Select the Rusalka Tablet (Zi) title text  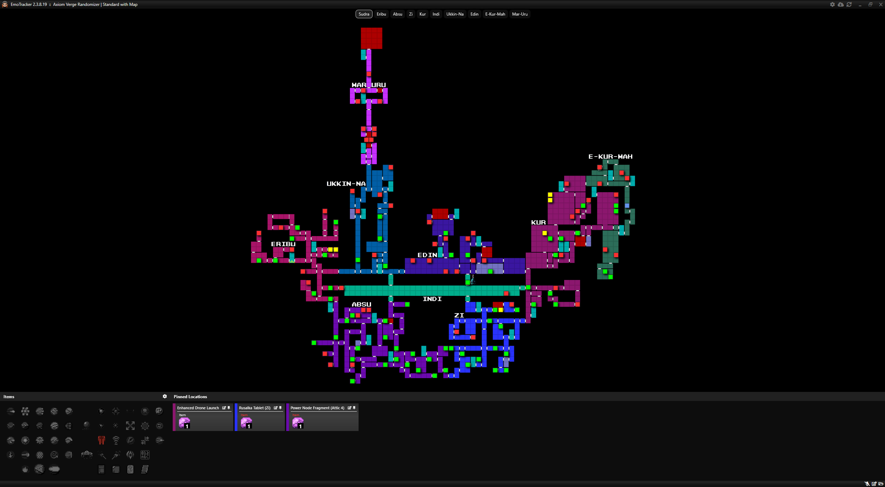pyautogui.click(x=254, y=408)
